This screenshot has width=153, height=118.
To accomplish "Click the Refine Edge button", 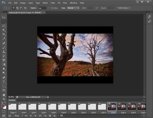I will (124, 8).
